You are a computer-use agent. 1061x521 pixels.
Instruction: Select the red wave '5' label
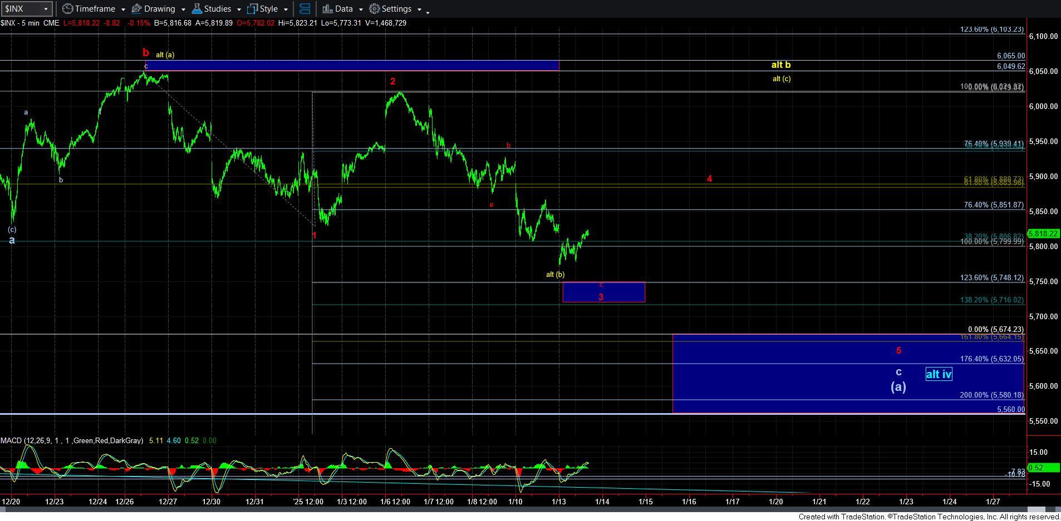click(898, 350)
